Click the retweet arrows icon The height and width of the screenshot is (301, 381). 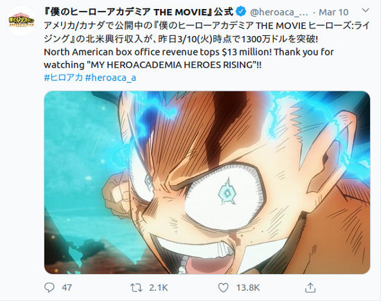(136, 288)
